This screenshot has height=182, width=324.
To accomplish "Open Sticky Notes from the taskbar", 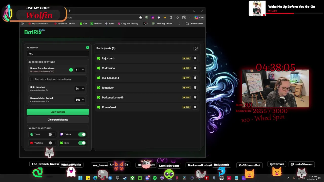I will (88, 178).
